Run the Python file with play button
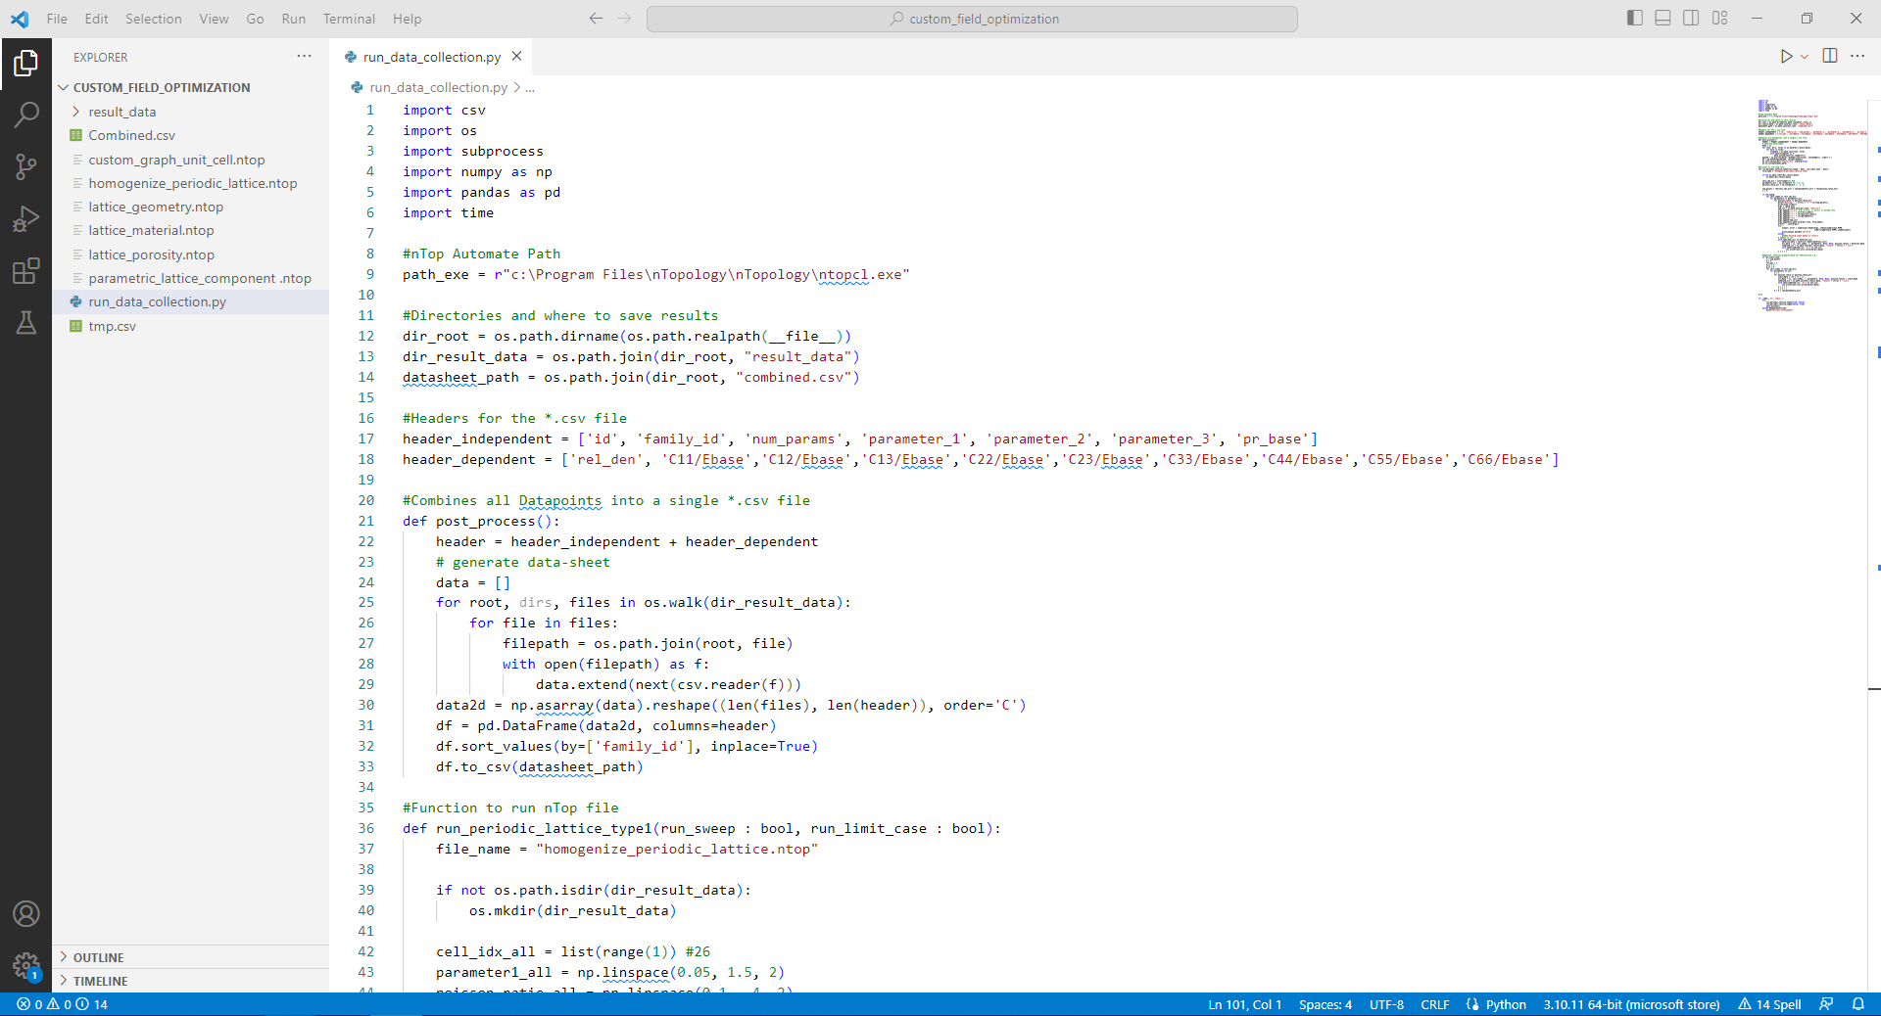This screenshot has height=1016, width=1881. 1786,57
